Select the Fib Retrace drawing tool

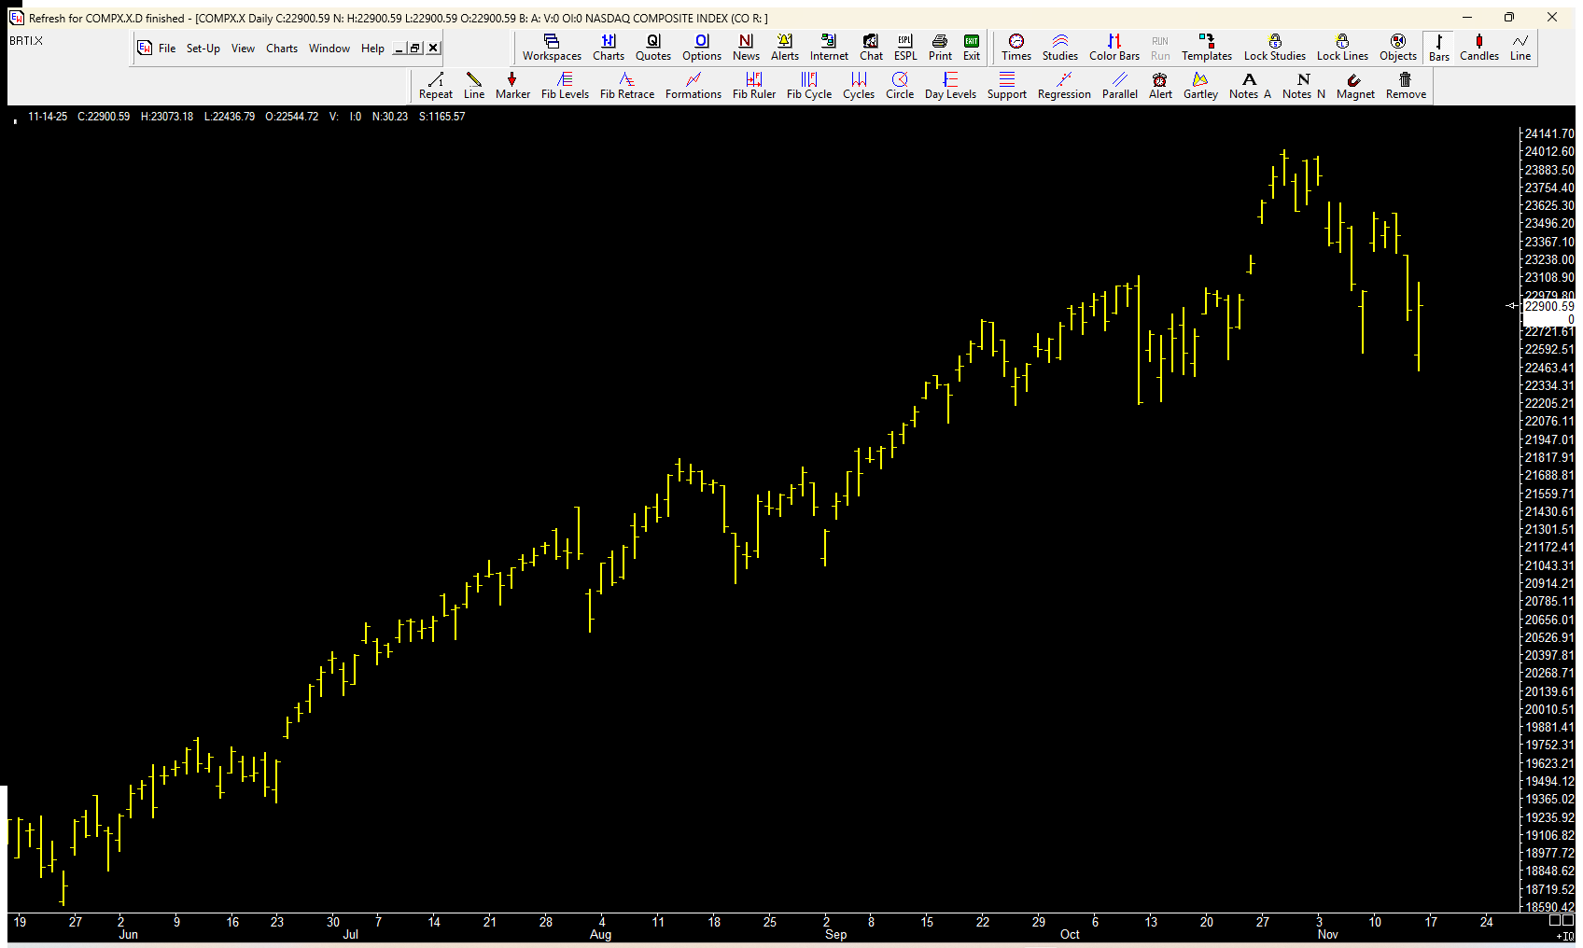point(626,86)
